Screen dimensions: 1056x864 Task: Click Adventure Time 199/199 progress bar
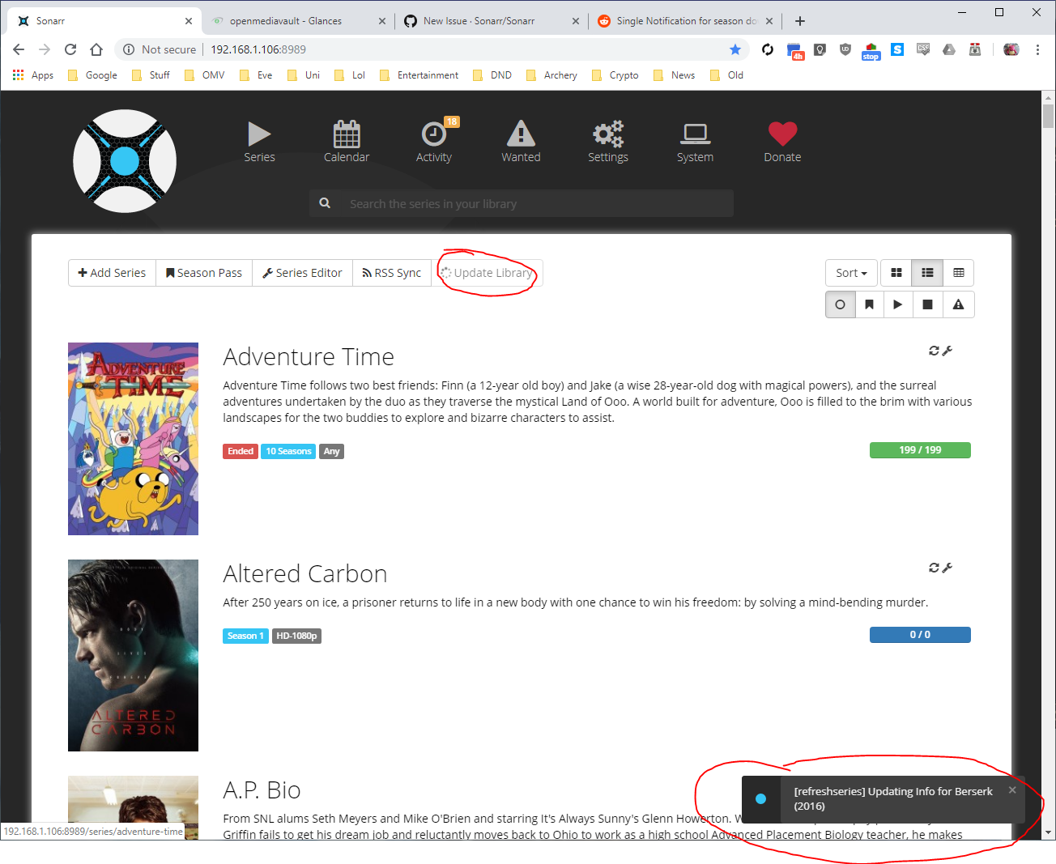pos(920,450)
